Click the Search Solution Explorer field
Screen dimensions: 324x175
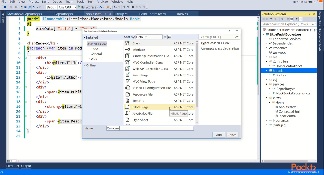coord(289,24)
